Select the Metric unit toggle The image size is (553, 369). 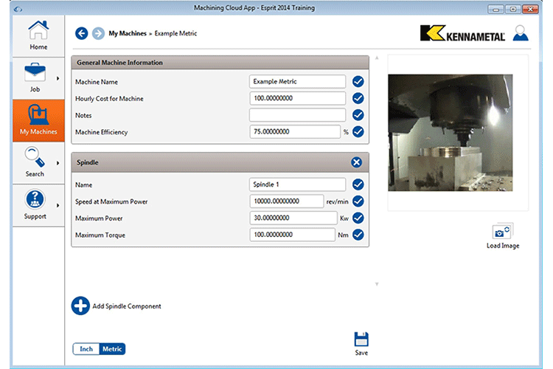[x=112, y=349]
